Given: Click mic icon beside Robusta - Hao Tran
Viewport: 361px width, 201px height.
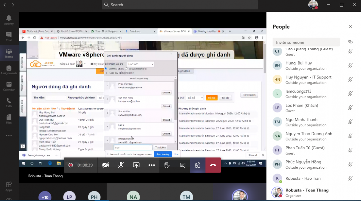Looking at the screenshot, I should coord(350,178).
